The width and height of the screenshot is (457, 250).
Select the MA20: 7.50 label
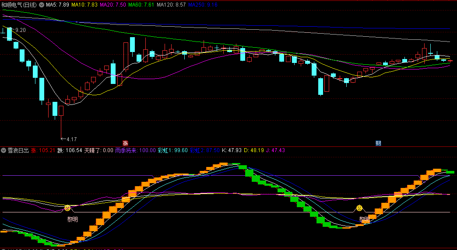coord(113,5)
